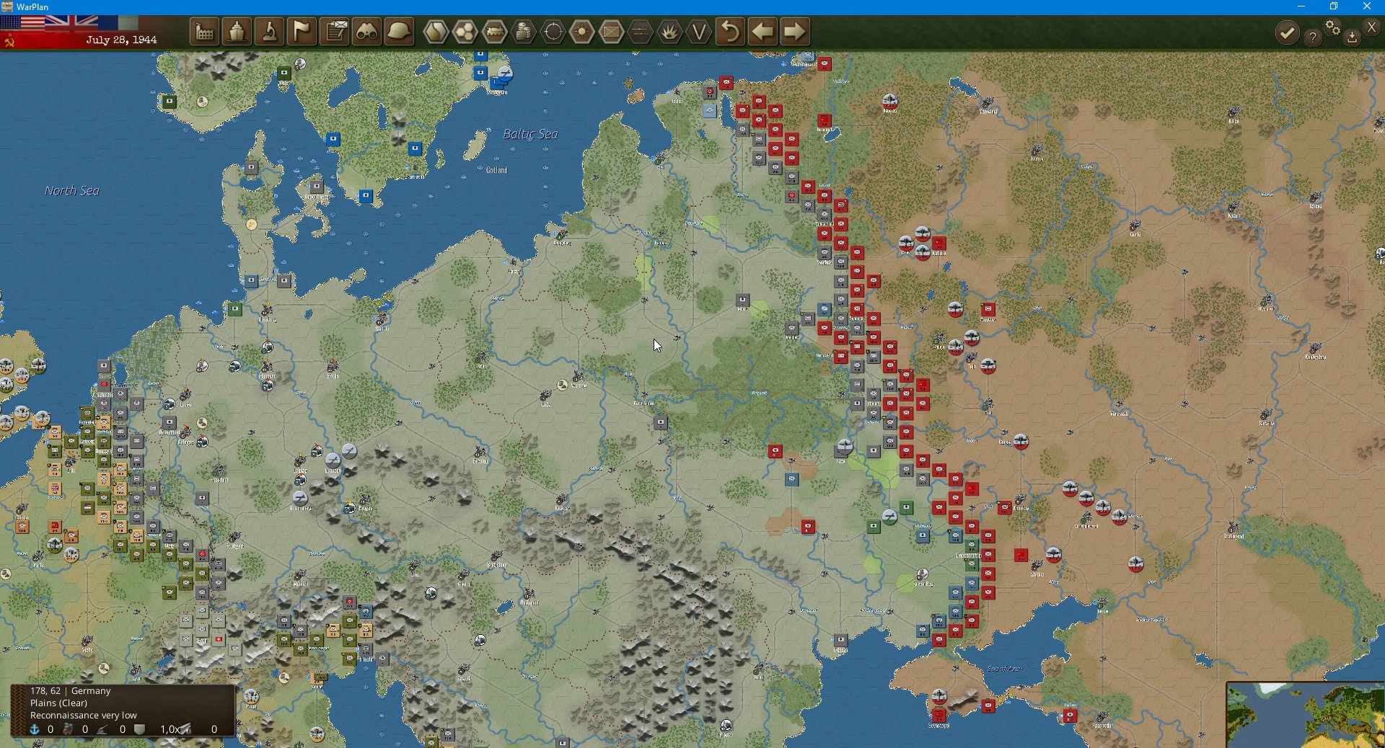Open the reports and messages screen
The image size is (1385, 748).
[x=335, y=32]
